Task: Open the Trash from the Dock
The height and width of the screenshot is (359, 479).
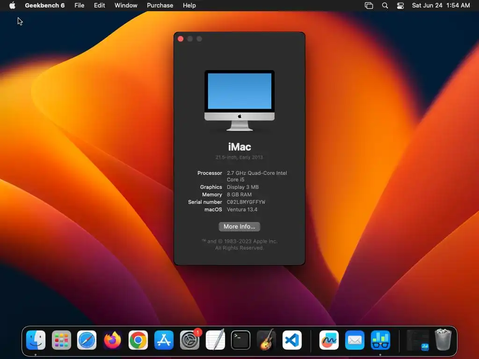Action: point(443,340)
